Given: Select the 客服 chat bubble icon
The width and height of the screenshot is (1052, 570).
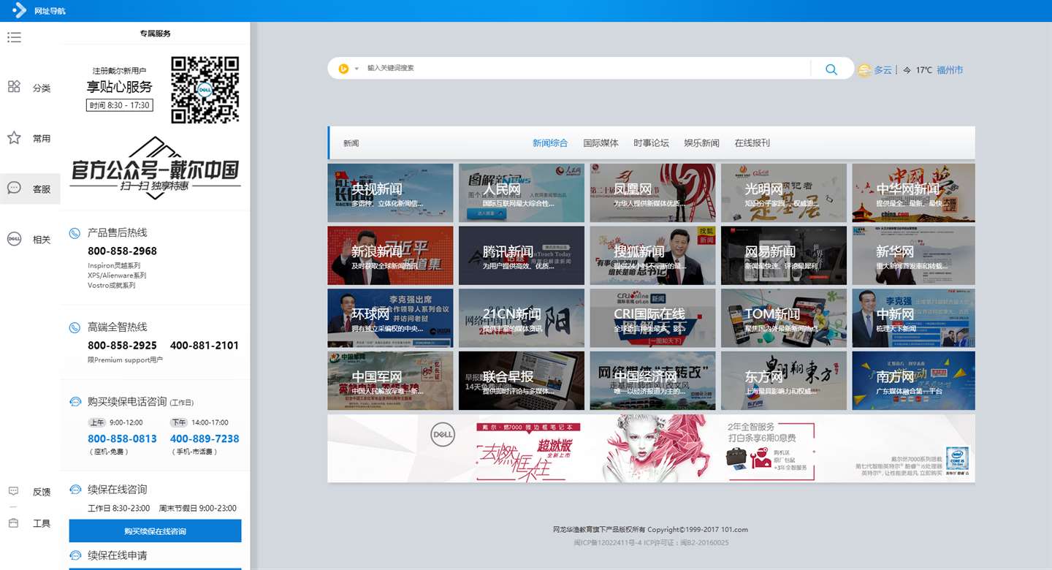Looking at the screenshot, I should coord(14,188).
